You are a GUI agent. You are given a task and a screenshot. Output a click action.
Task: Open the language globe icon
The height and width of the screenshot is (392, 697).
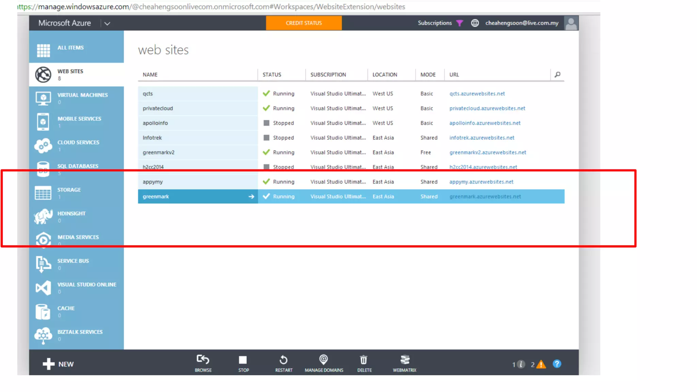pos(475,23)
